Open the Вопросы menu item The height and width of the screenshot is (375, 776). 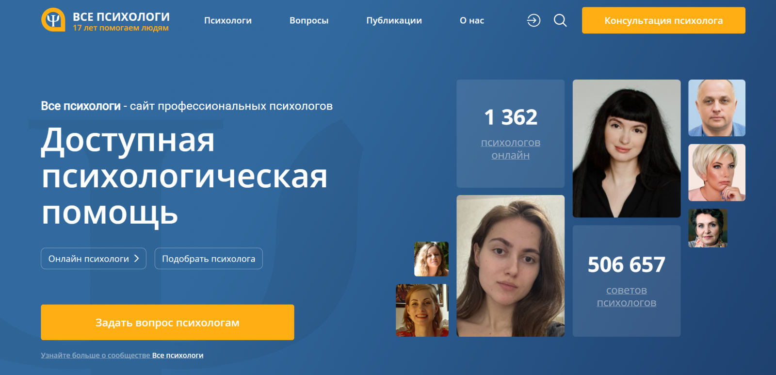coord(309,20)
